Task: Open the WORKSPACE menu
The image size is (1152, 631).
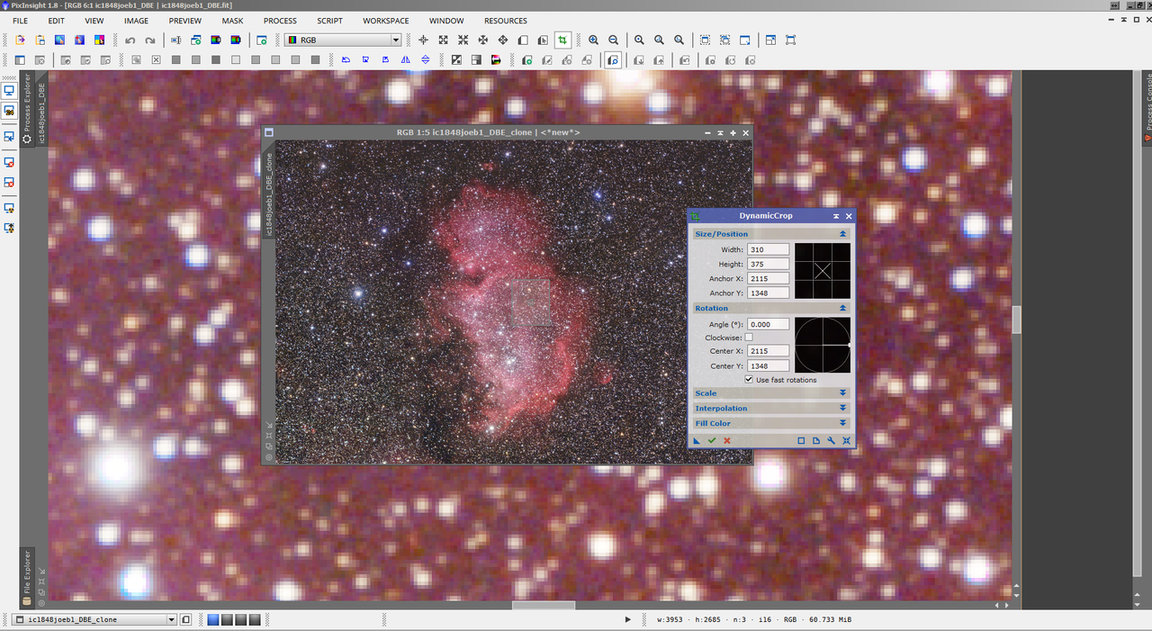Action: (386, 21)
